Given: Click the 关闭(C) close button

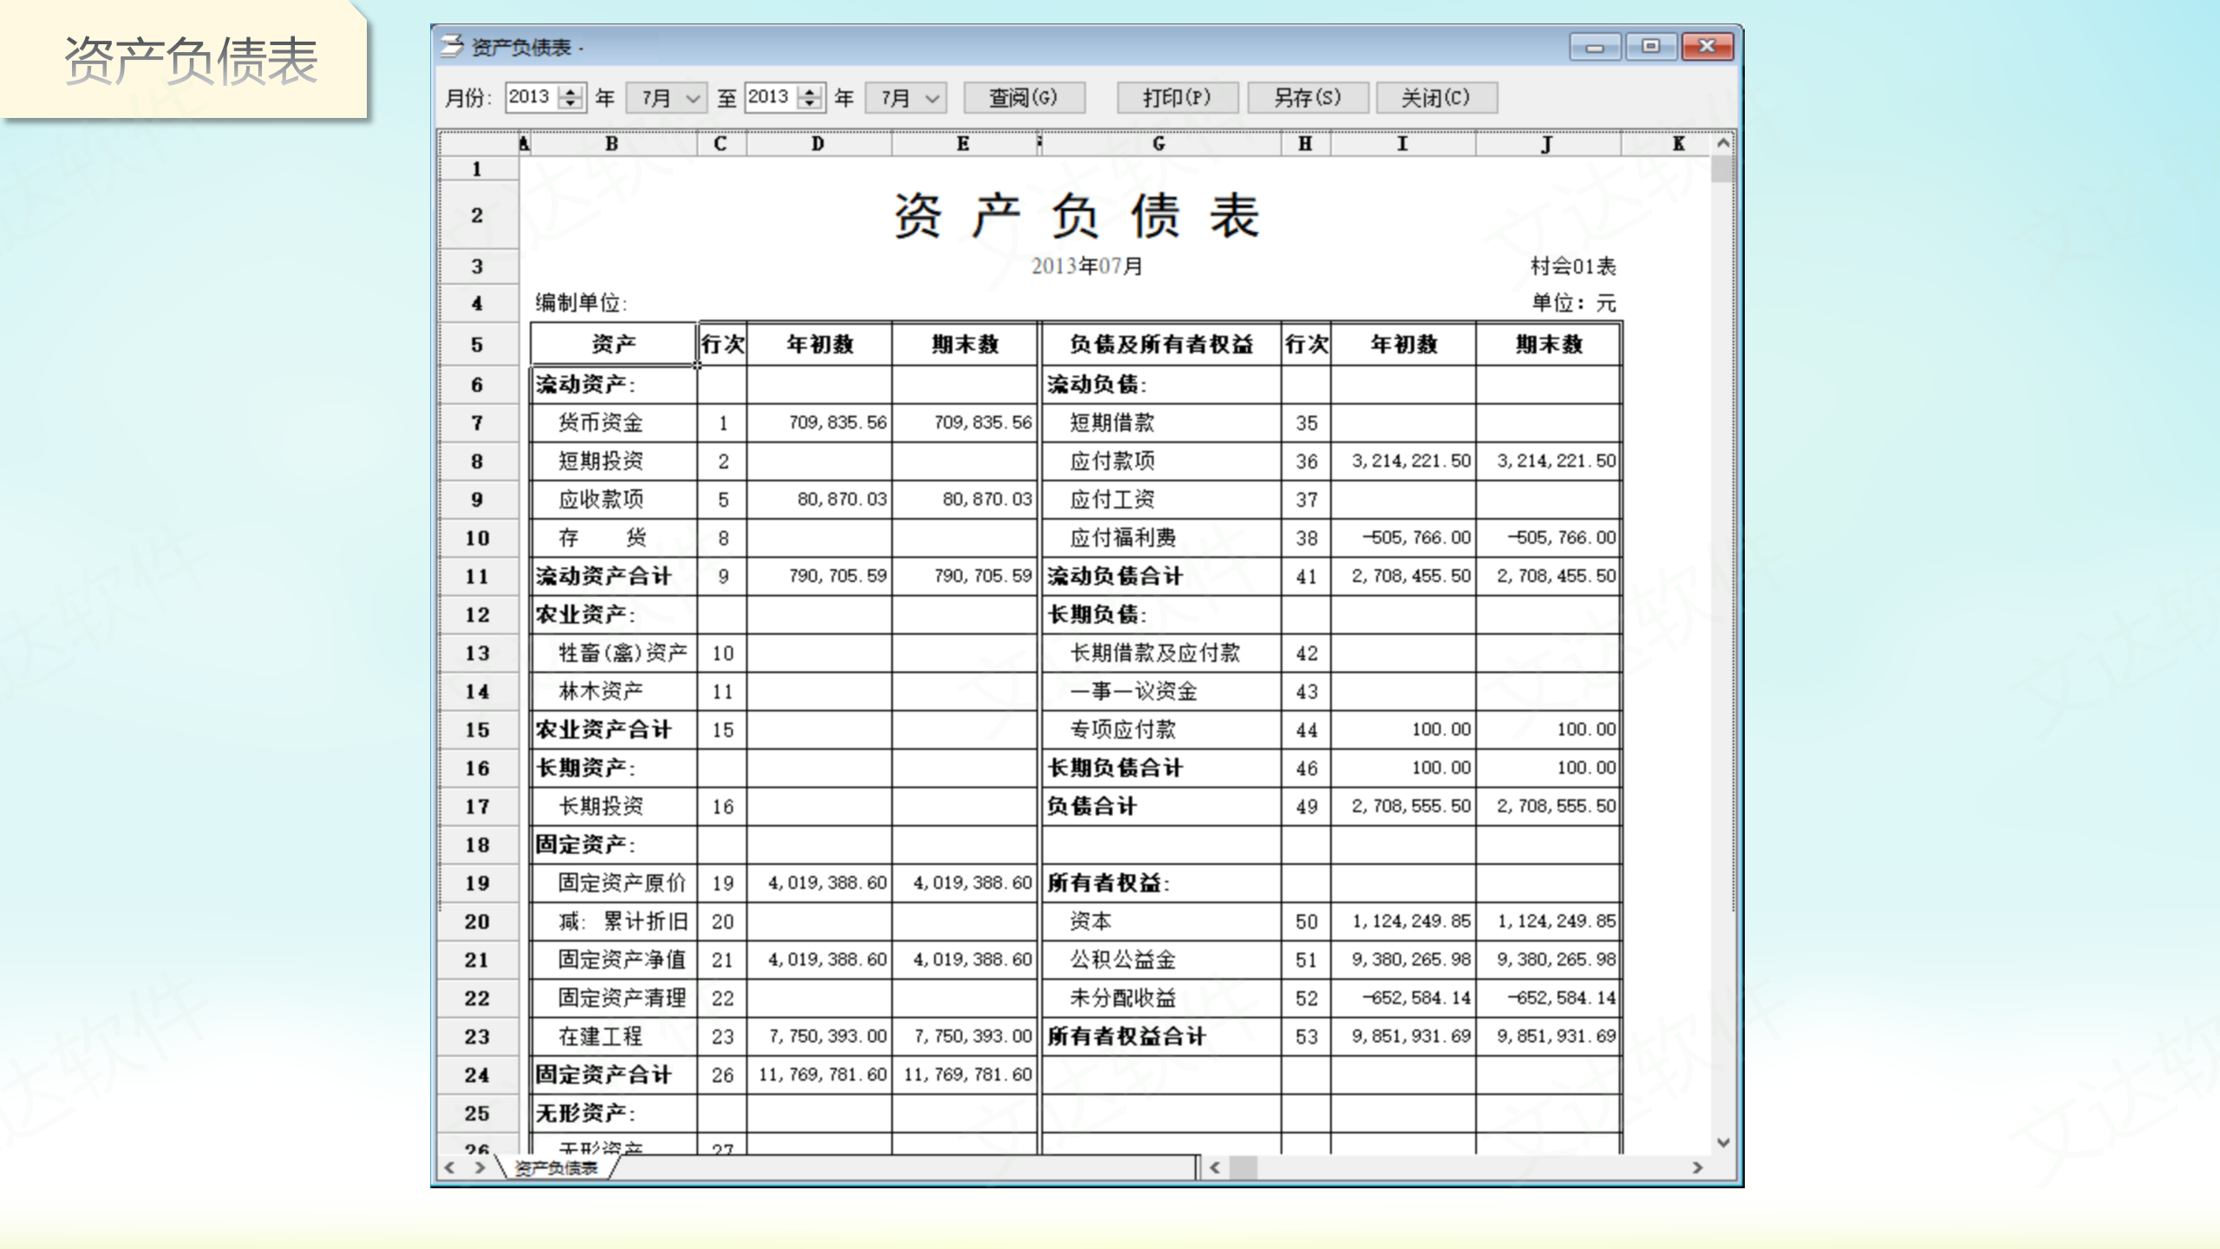Looking at the screenshot, I should coord(1435,97).
